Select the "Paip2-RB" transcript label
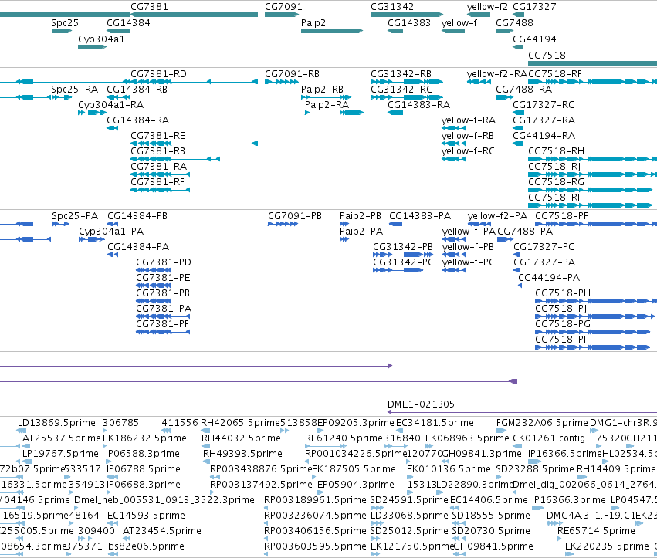657x558 pixels. click(x=322, y=90)
